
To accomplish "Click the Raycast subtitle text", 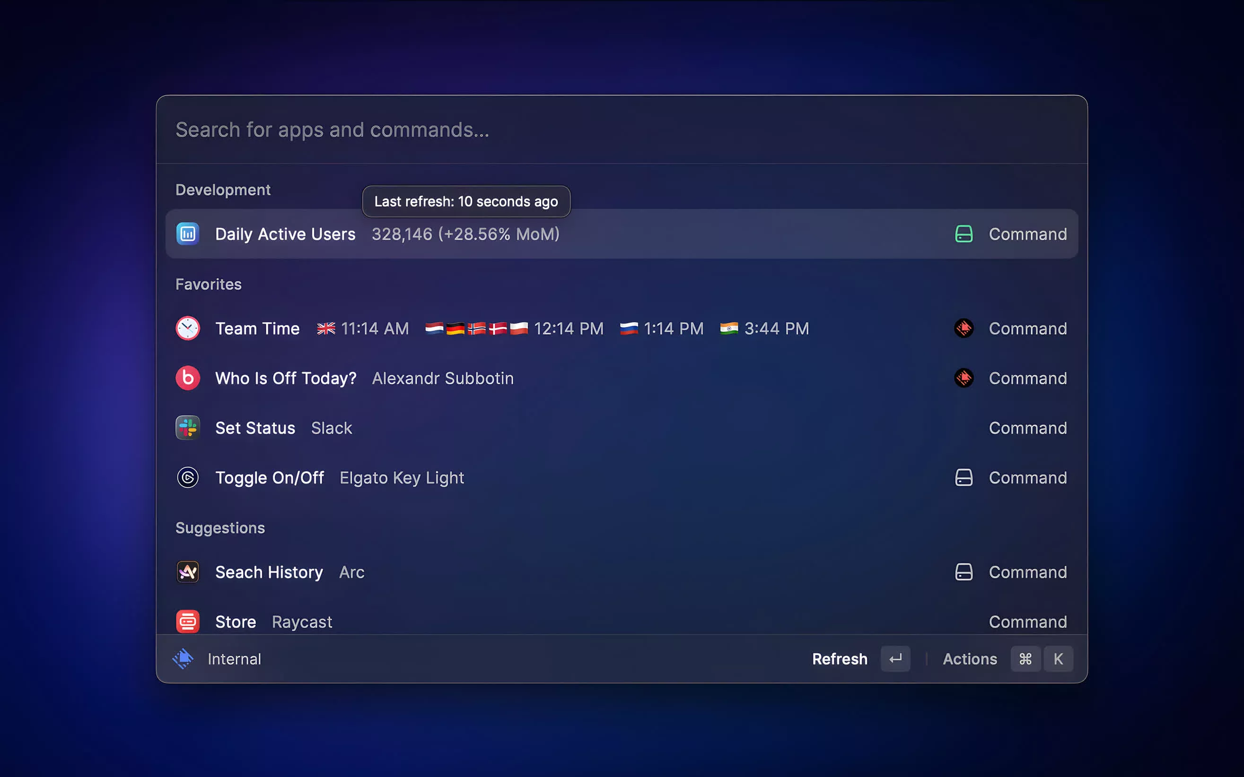I will click(302, 622).
